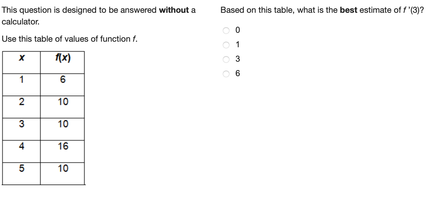The width and height of the screenshot is (435, 209).
Task: Select the radio button for answer 1
Action: coord(226,44)
